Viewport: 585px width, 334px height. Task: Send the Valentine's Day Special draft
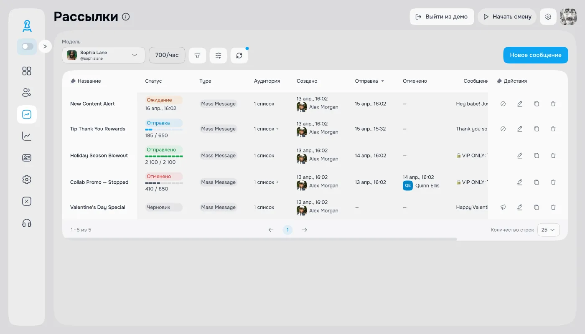tap(503, 207)
